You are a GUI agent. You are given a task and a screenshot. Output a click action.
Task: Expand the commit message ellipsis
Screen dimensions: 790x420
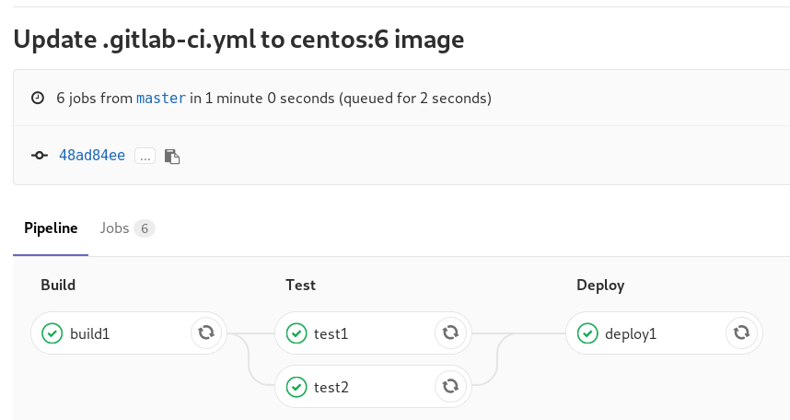pos(145,156)
